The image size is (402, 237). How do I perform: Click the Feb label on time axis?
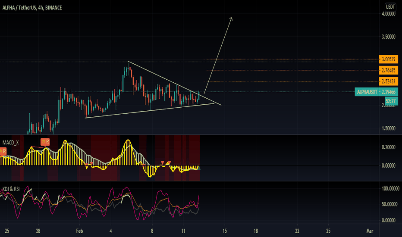79,231
